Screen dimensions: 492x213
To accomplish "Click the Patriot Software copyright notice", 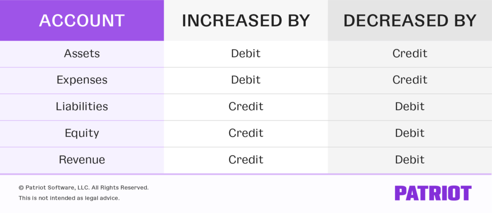I will click(x=84, y=188).
